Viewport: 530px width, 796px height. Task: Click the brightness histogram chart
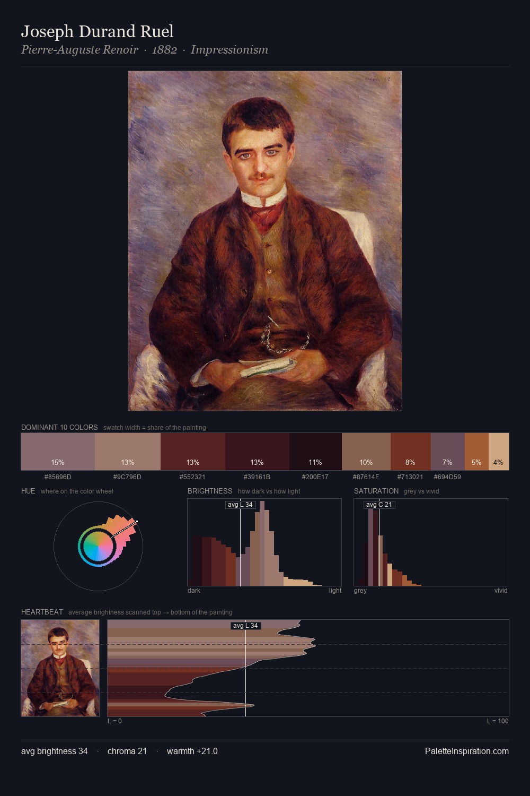(x=264, y=542)
